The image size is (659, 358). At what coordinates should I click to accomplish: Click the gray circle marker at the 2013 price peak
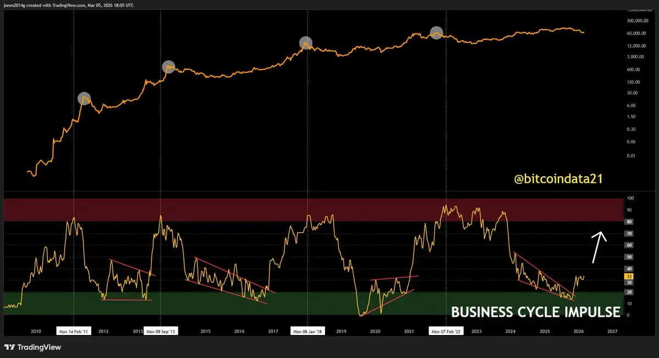pos(169,66)
